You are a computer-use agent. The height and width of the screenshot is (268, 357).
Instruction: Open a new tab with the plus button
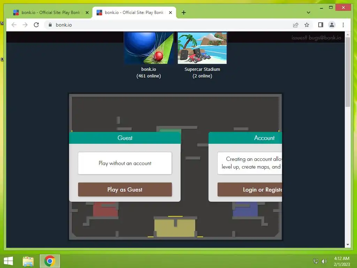(183, 13)
